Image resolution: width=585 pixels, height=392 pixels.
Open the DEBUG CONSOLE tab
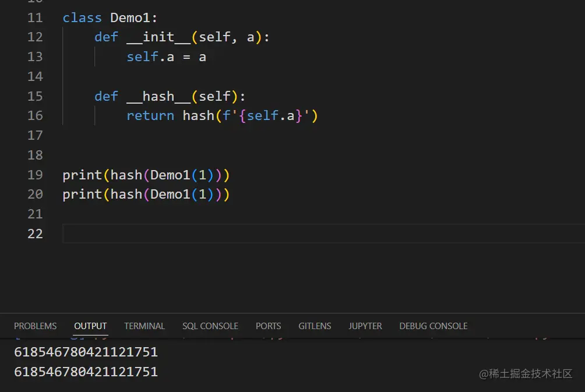433,326
